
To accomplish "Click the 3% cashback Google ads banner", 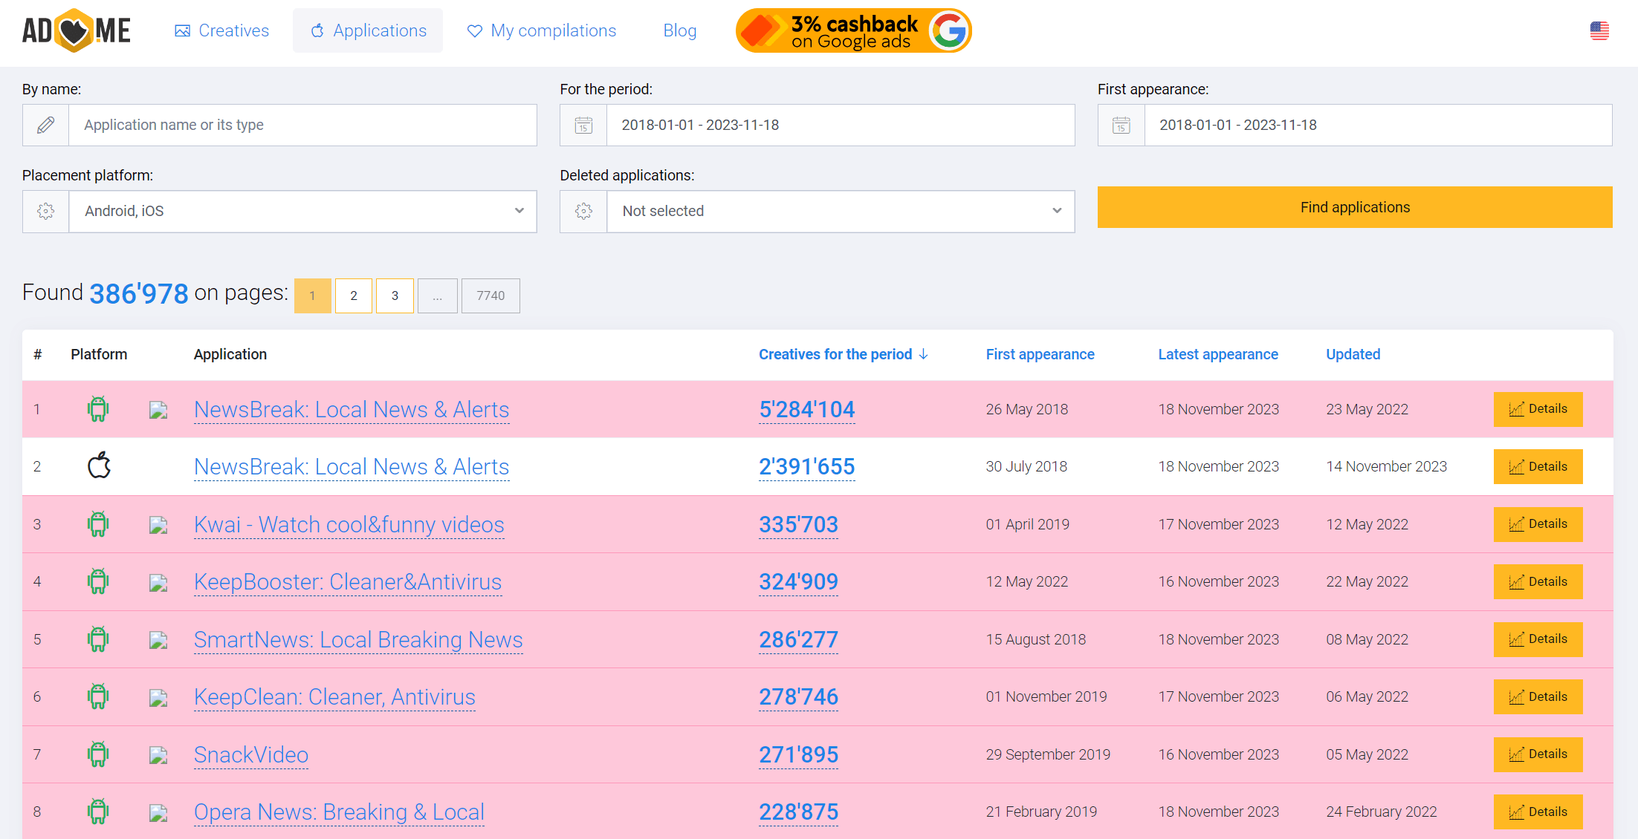I will (x=853, y=30).
